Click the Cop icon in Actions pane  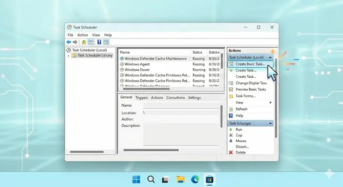coord(231,135)
